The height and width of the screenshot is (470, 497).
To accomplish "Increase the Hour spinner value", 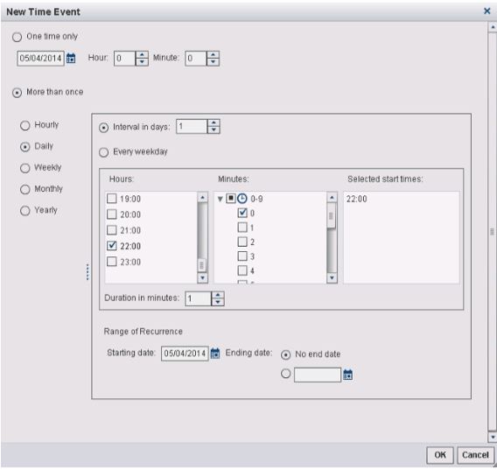I will (142, 55).
